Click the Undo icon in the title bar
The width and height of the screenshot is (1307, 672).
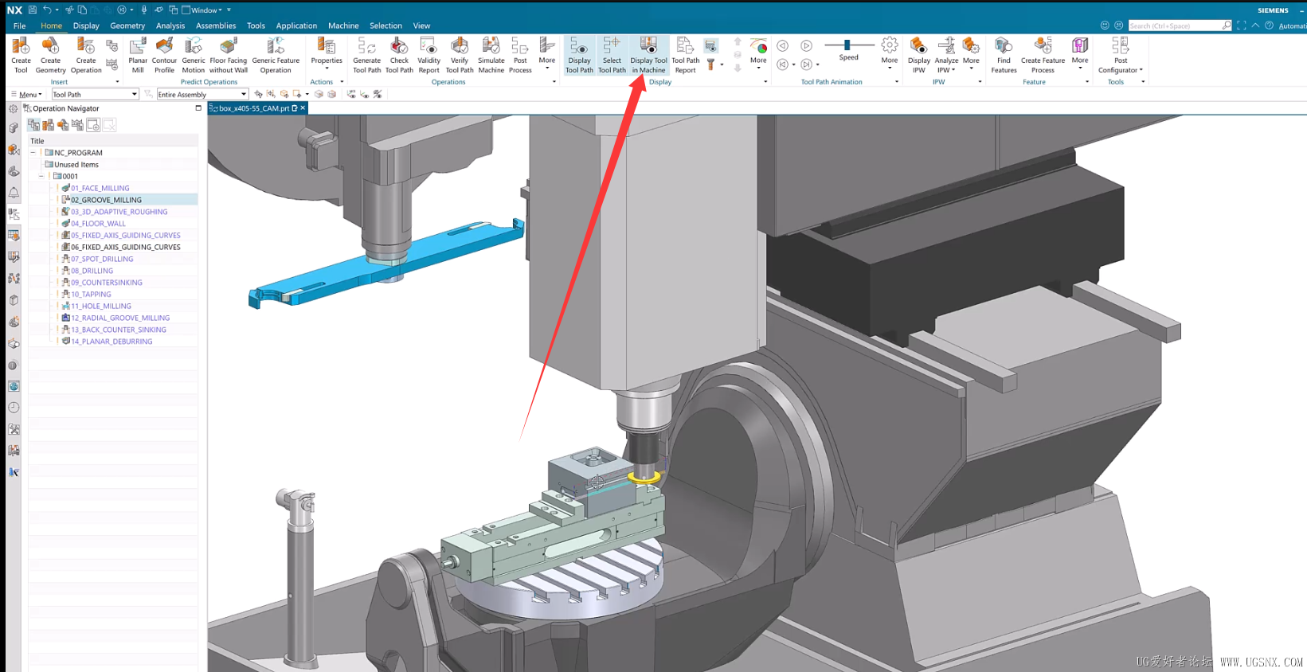(47, 10)
